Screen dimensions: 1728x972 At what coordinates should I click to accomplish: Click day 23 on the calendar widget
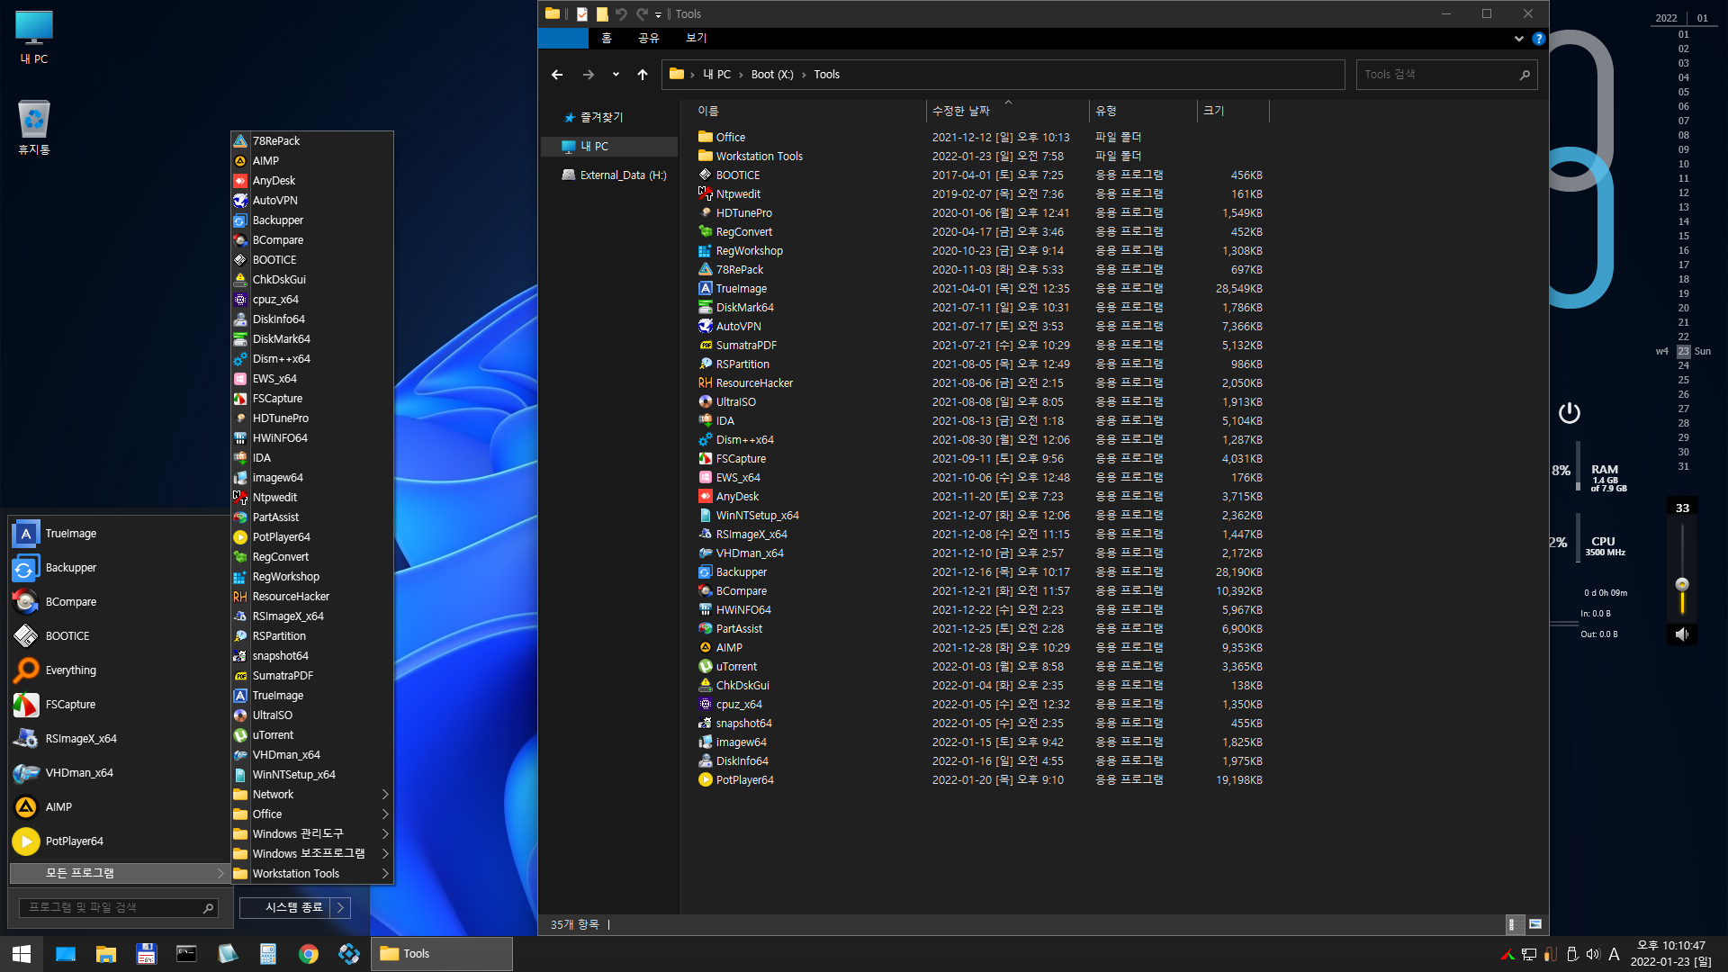click(1683, 352)
